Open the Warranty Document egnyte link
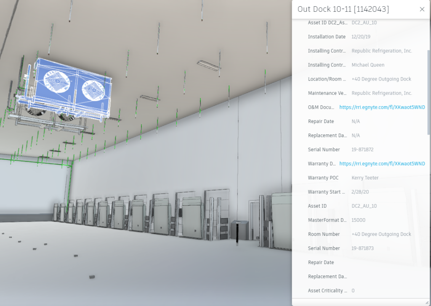 click(382, 163)
